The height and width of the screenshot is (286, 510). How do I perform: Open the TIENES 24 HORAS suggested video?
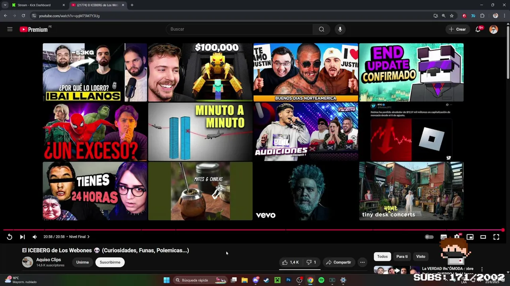pos(95,191)
